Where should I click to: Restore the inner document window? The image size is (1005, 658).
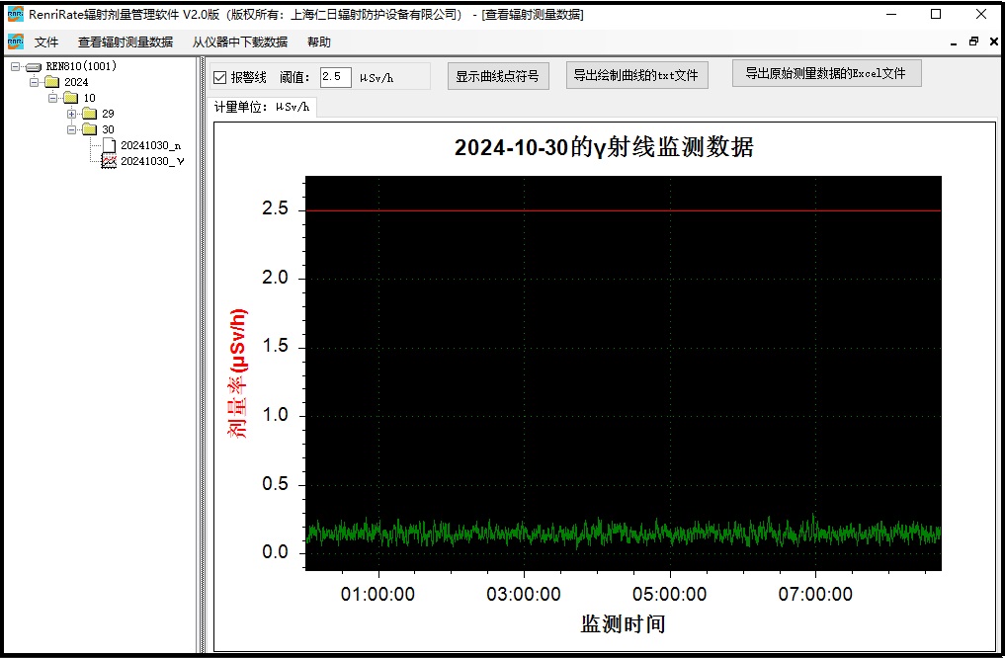tap(973, 41)
